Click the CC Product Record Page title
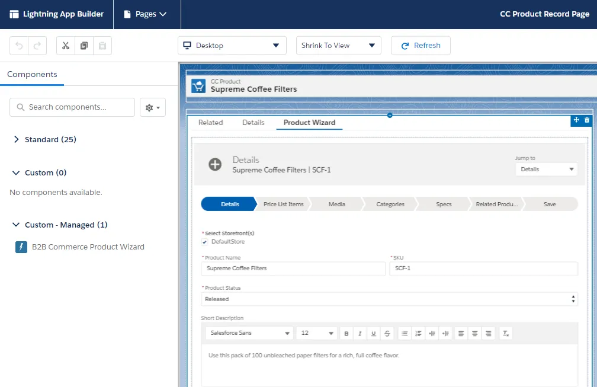The width and height of the screenshot is (597, 387). pyautogui.click(x=544, y=14)
